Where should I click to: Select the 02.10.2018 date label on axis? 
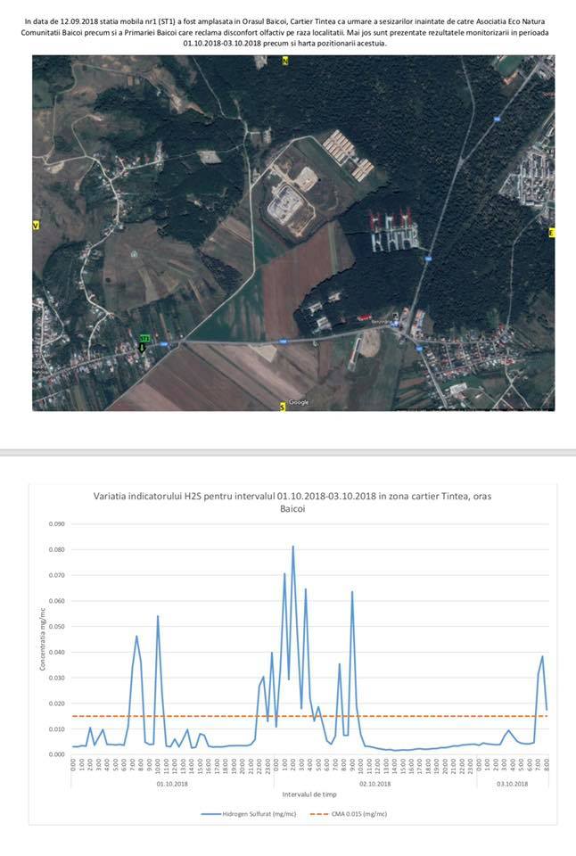pos(375,784)
